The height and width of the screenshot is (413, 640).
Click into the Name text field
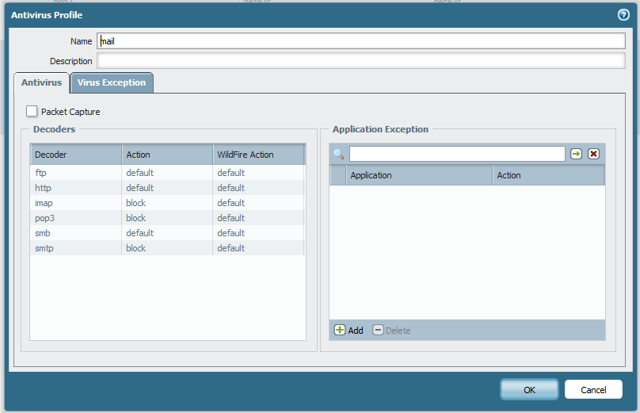click(360, 41)
